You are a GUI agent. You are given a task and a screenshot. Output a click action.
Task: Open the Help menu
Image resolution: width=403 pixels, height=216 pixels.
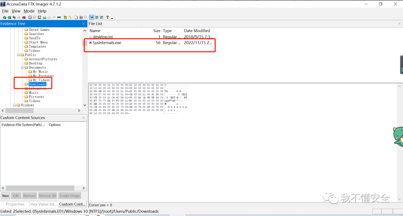pos(42,11)
